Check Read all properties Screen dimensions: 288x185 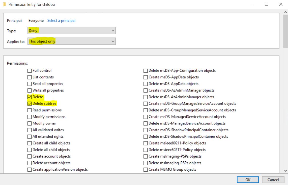tap(30, 84)
